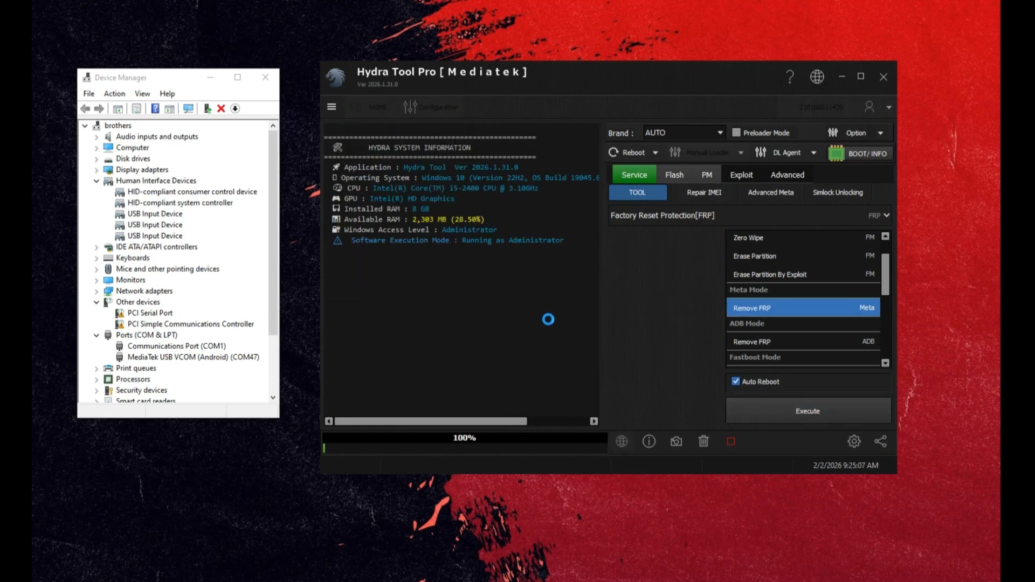
Task: Select the Zero Wipe FM option
Action: (x=803, y=238)
